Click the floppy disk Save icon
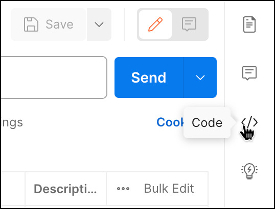This screenshot has height=209, width=275. [31, 24]
